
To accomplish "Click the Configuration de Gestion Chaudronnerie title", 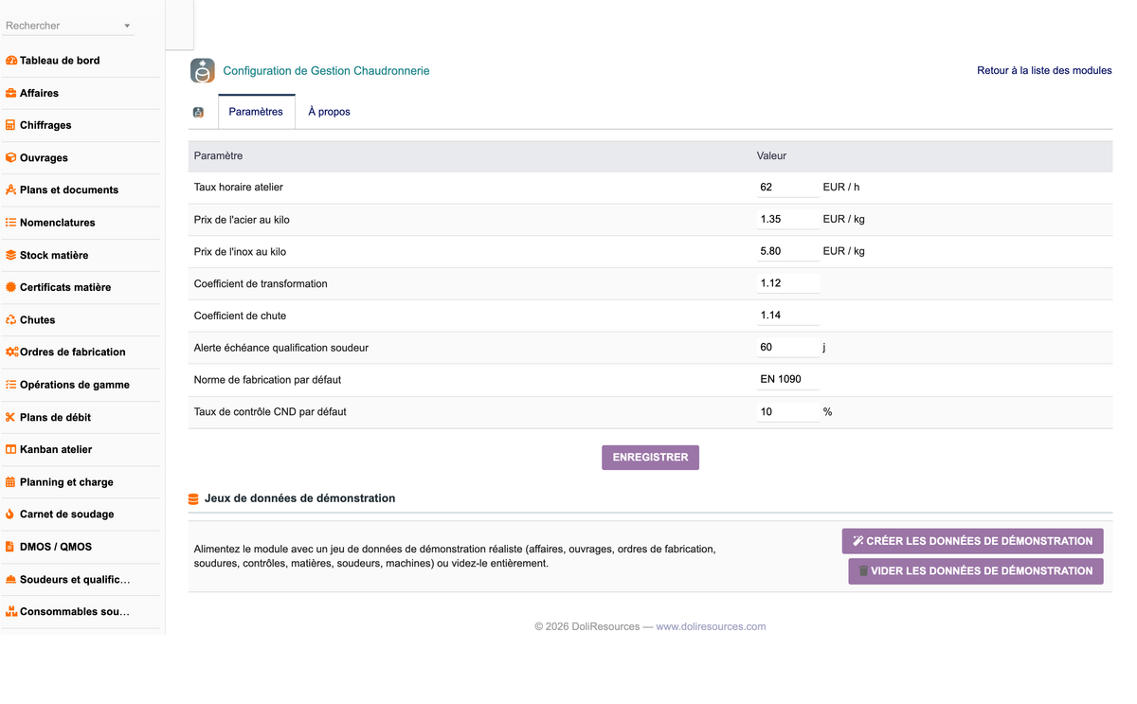I will click(326, 71).
